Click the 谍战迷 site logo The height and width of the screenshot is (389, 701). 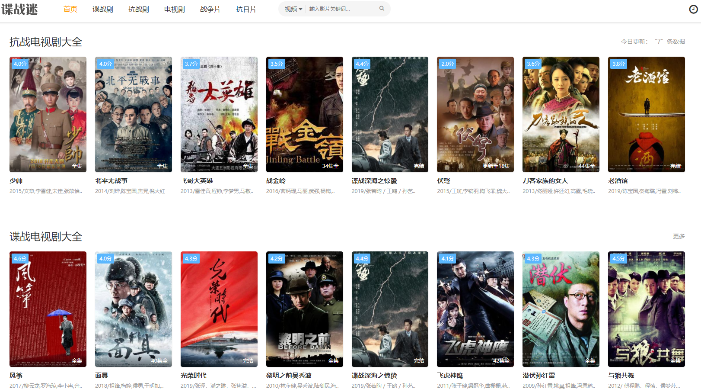click(x=19, y=9)
